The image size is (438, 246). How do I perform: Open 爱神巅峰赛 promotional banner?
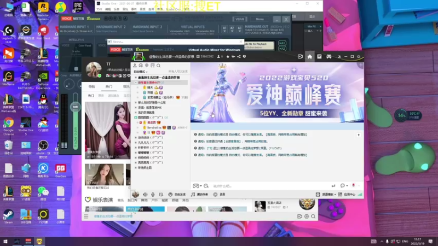tap(277, 92)
